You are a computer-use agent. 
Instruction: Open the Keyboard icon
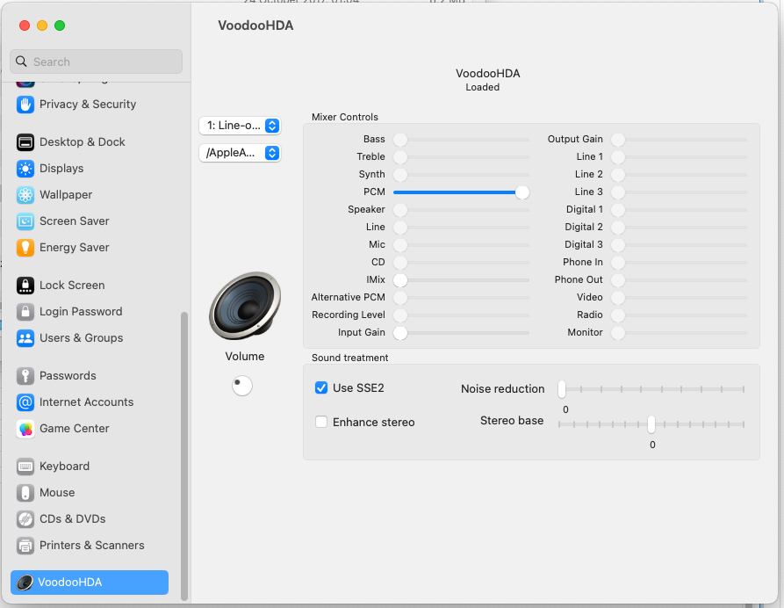tap(25, 467)
